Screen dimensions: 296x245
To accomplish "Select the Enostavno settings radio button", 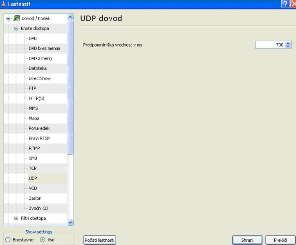I will point(7,240).
